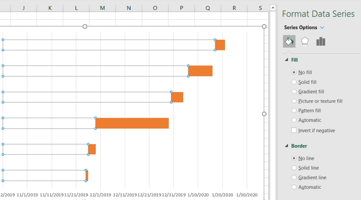Click column Q header
This screenshot has height=200, width=361.
tap(207, 8)
